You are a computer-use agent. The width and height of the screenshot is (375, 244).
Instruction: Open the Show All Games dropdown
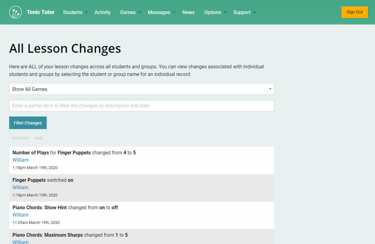(x=142, y=89)
